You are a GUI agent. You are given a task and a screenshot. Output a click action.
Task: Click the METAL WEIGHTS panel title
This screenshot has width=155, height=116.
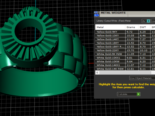coord(113,13)
